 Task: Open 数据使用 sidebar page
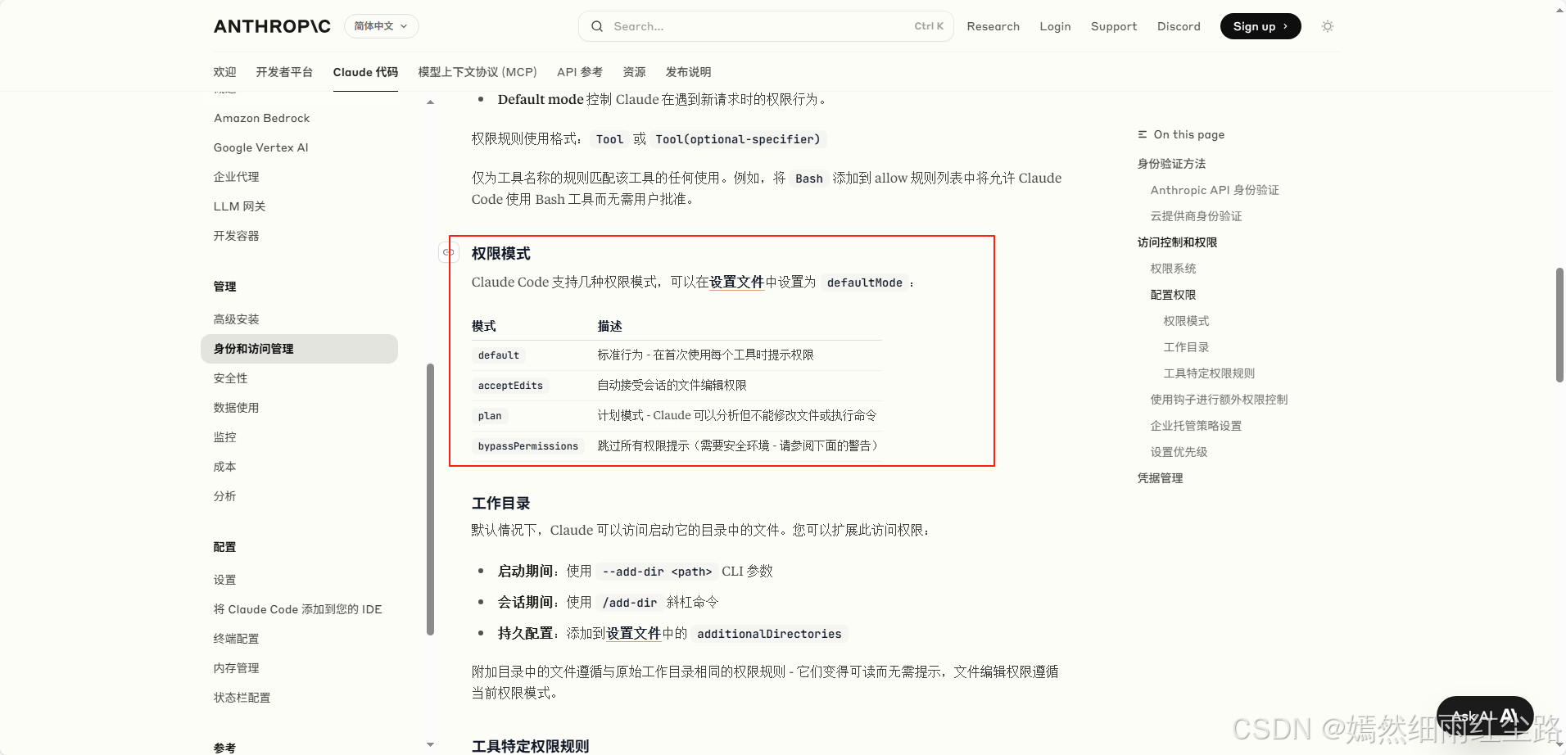pos(236,408)
